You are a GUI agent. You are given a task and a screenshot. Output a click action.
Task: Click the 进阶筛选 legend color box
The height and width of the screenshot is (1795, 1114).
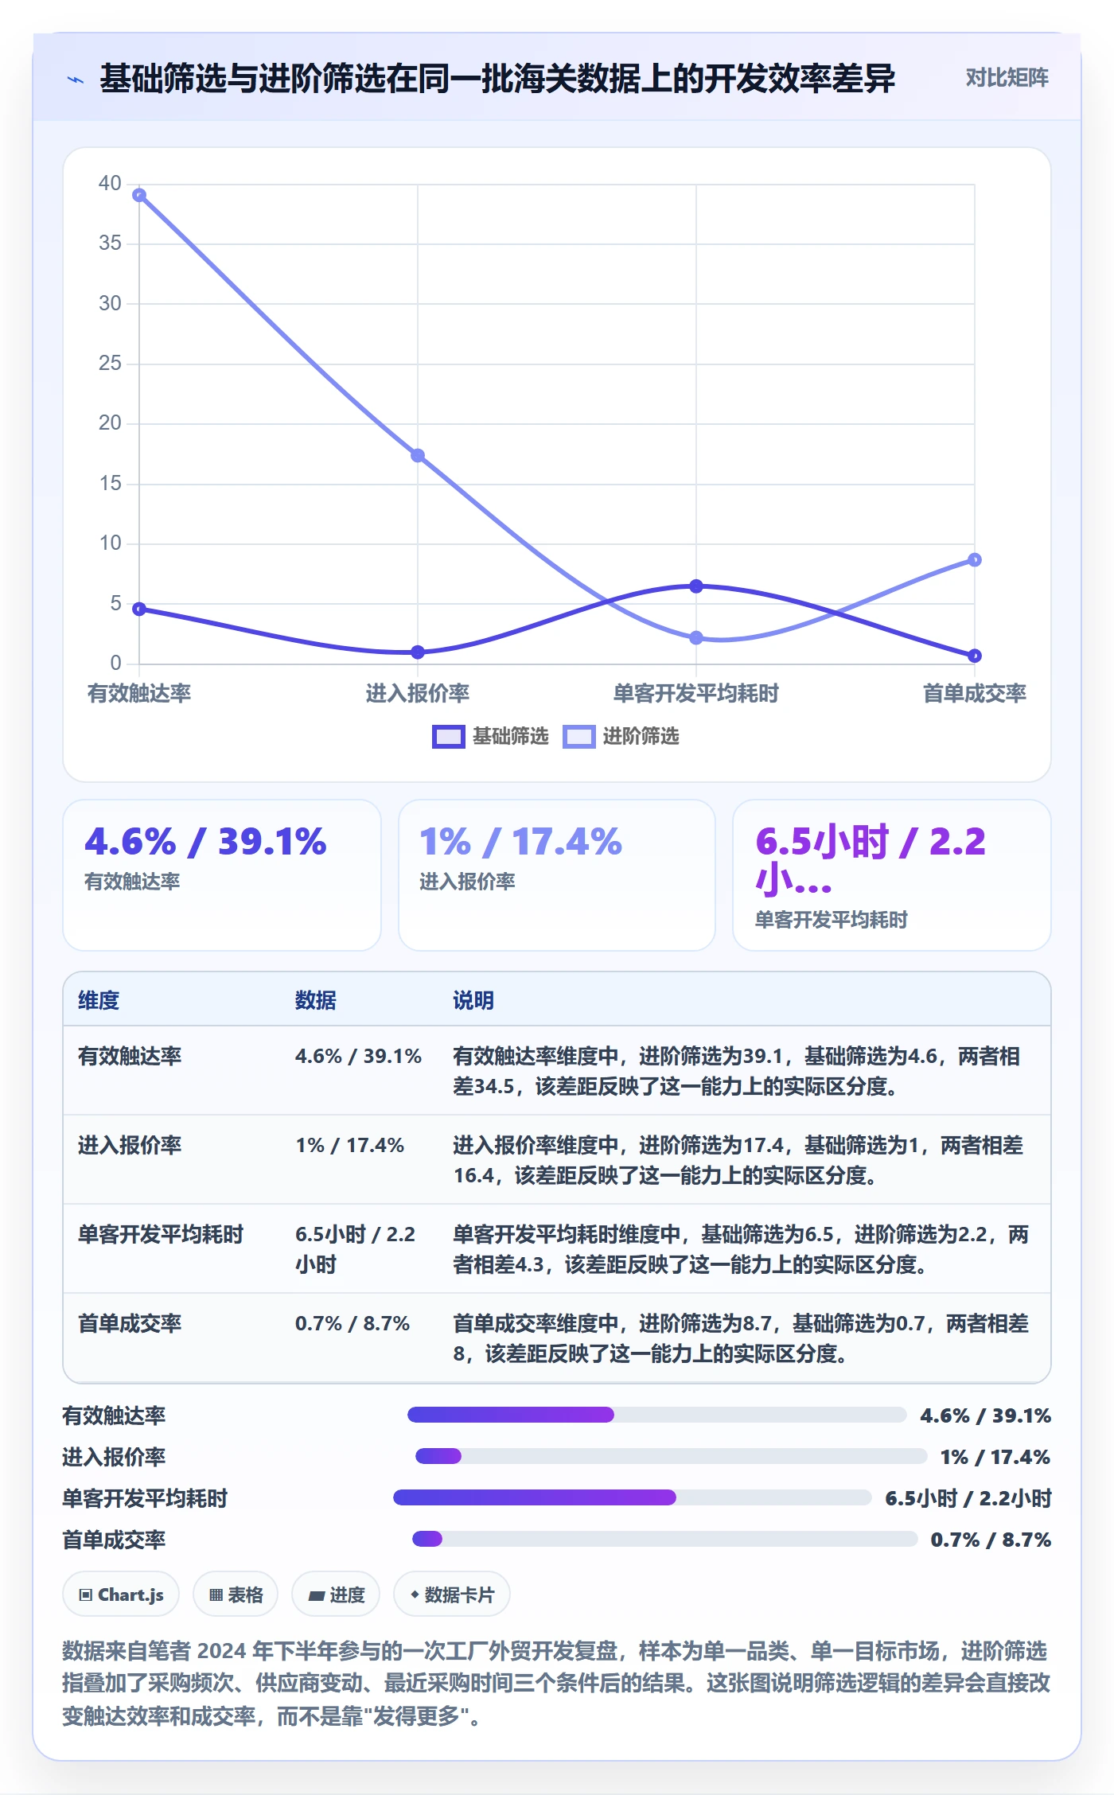(x=579, y=737)
